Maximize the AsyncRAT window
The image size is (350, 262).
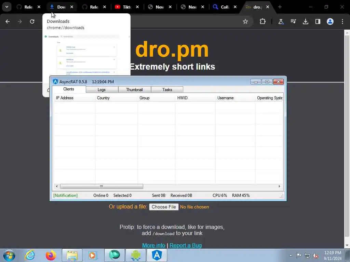tap(267, 82)
